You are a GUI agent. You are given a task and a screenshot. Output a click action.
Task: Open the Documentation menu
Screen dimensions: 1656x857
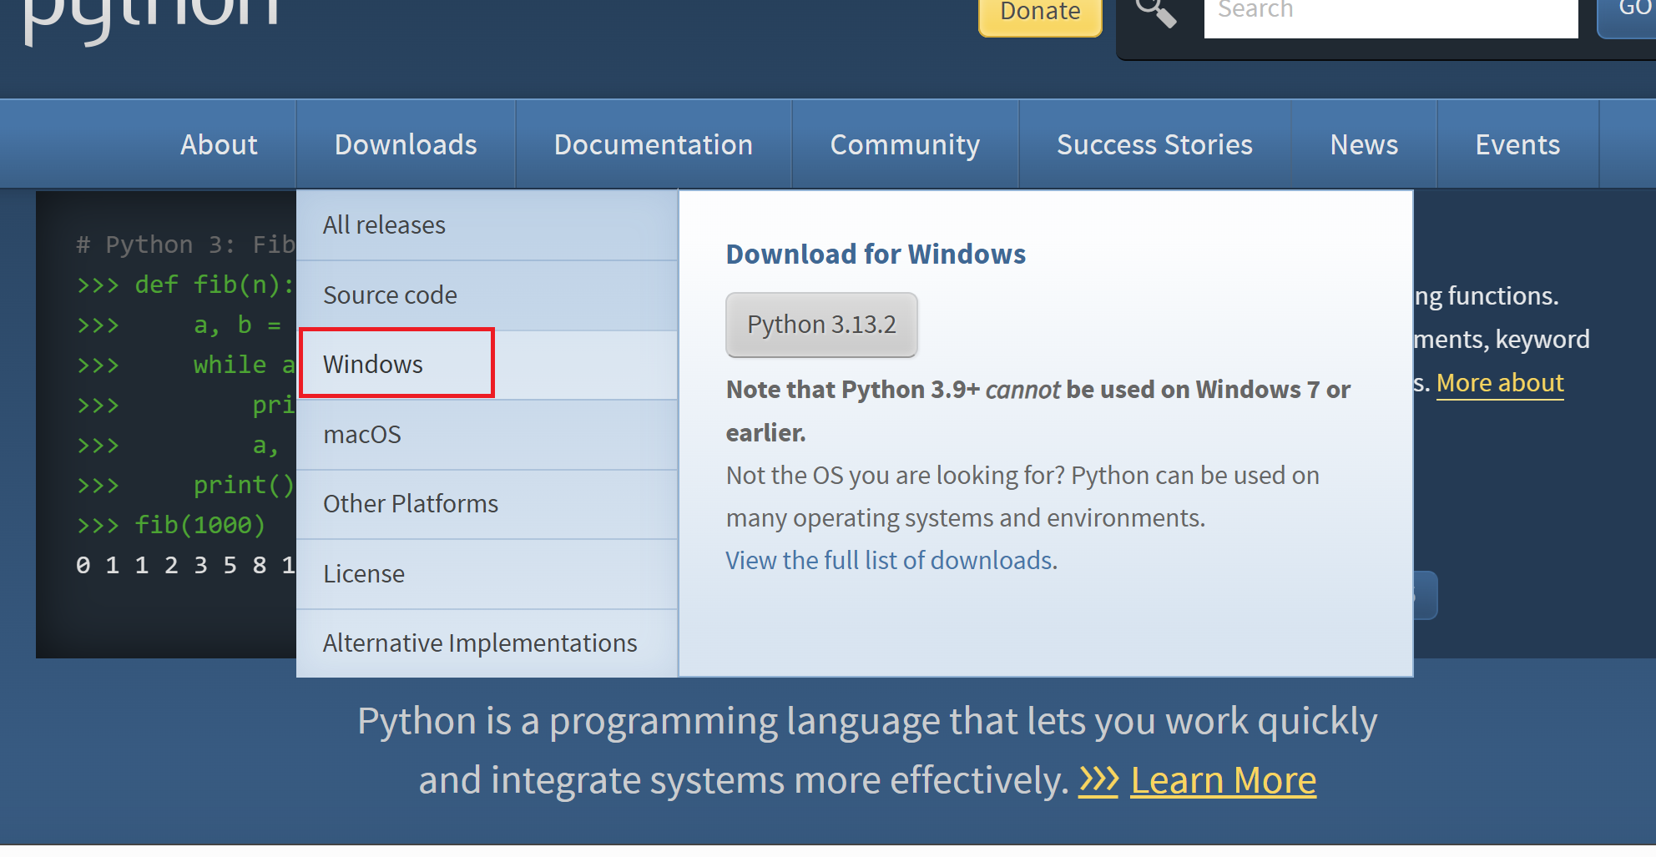654,144
